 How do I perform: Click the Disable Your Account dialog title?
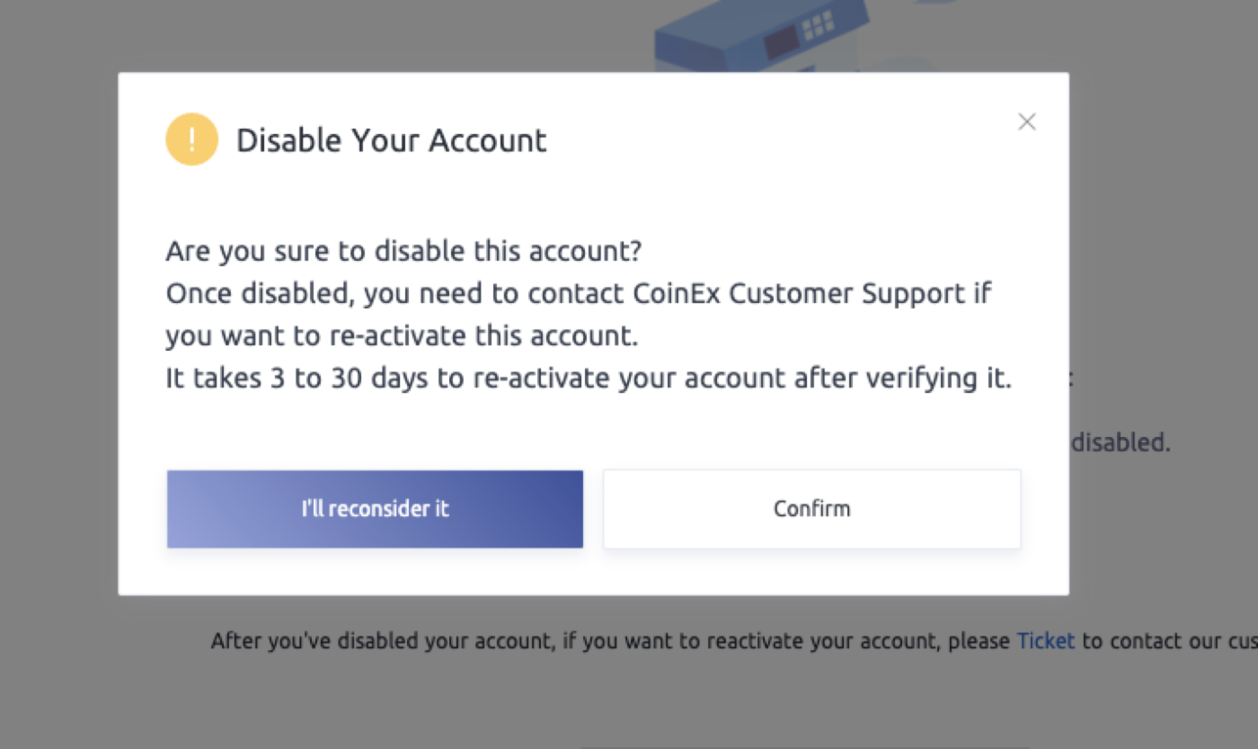pyautogui.click(x=391, y=139)
